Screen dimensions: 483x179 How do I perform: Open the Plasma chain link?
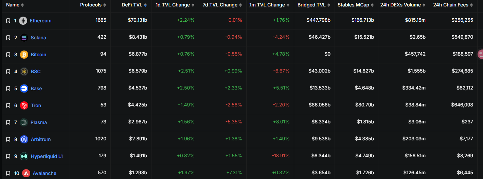(39, 122)
